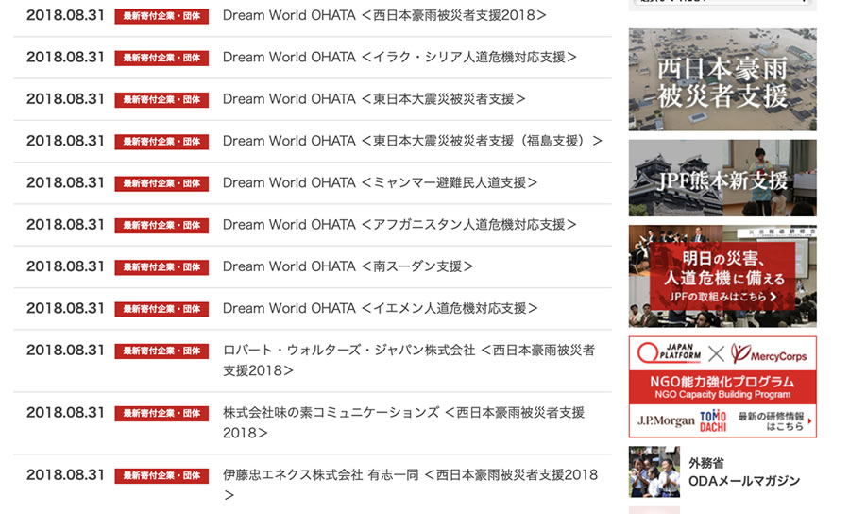Open Dream World OHATA イエメン人道危機対応支援 entry
The width and height of the screenshot is (850, 514).
380,307
